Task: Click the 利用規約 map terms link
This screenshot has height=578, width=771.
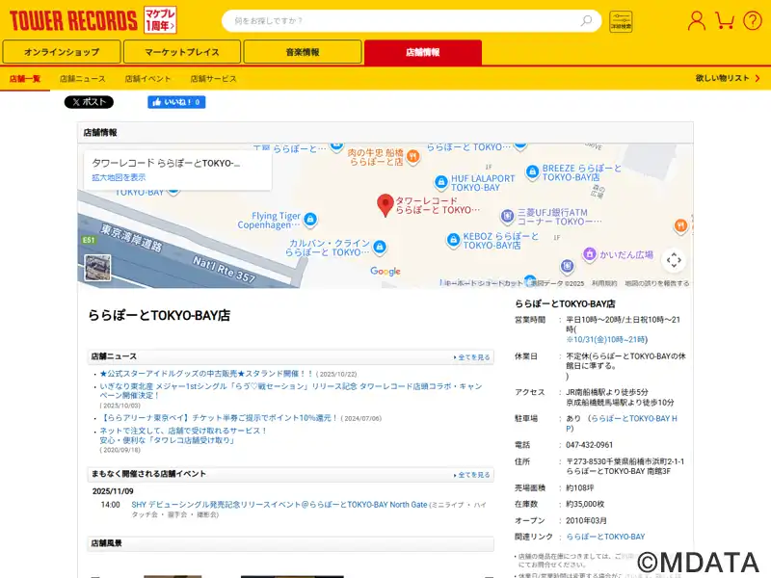Action: coord(604,283)
